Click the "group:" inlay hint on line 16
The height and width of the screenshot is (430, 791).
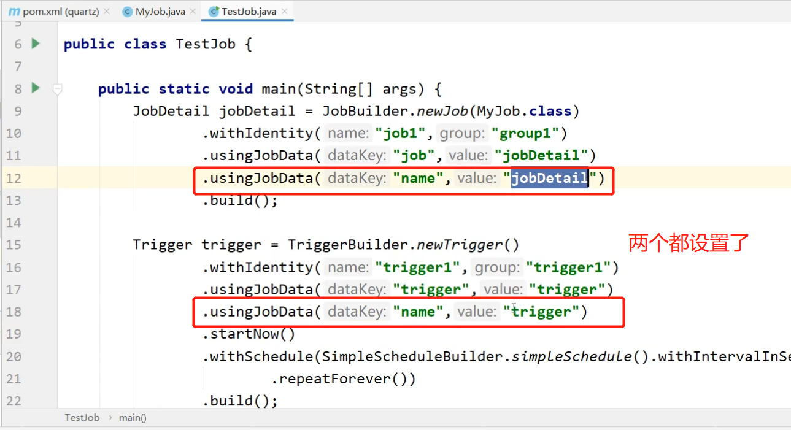coord(498,267)
